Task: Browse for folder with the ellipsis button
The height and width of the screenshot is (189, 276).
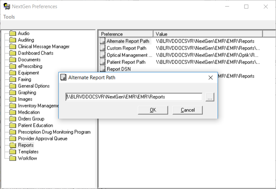Action: tap(210, 97)
